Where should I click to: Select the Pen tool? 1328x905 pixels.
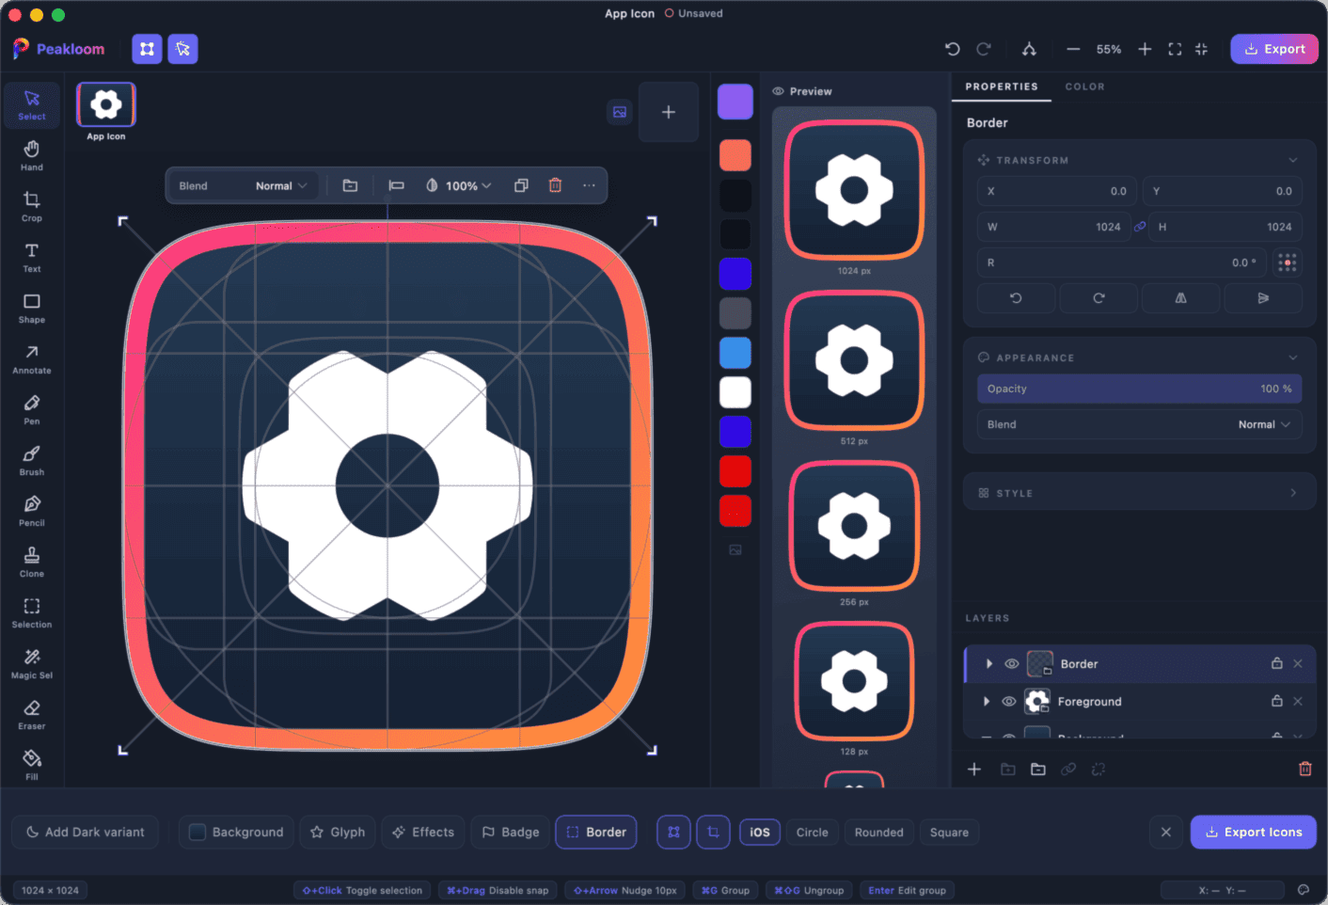point(32,410)
